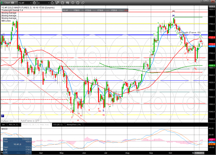
Task: Click the Sep label on time axis
Action: coord(151,153)
